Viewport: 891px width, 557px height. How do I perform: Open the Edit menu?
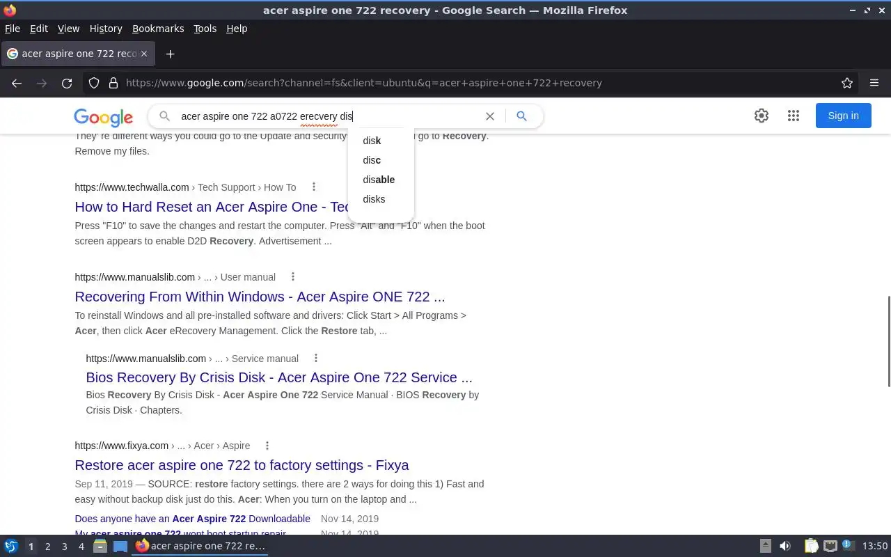coord(39,29)
